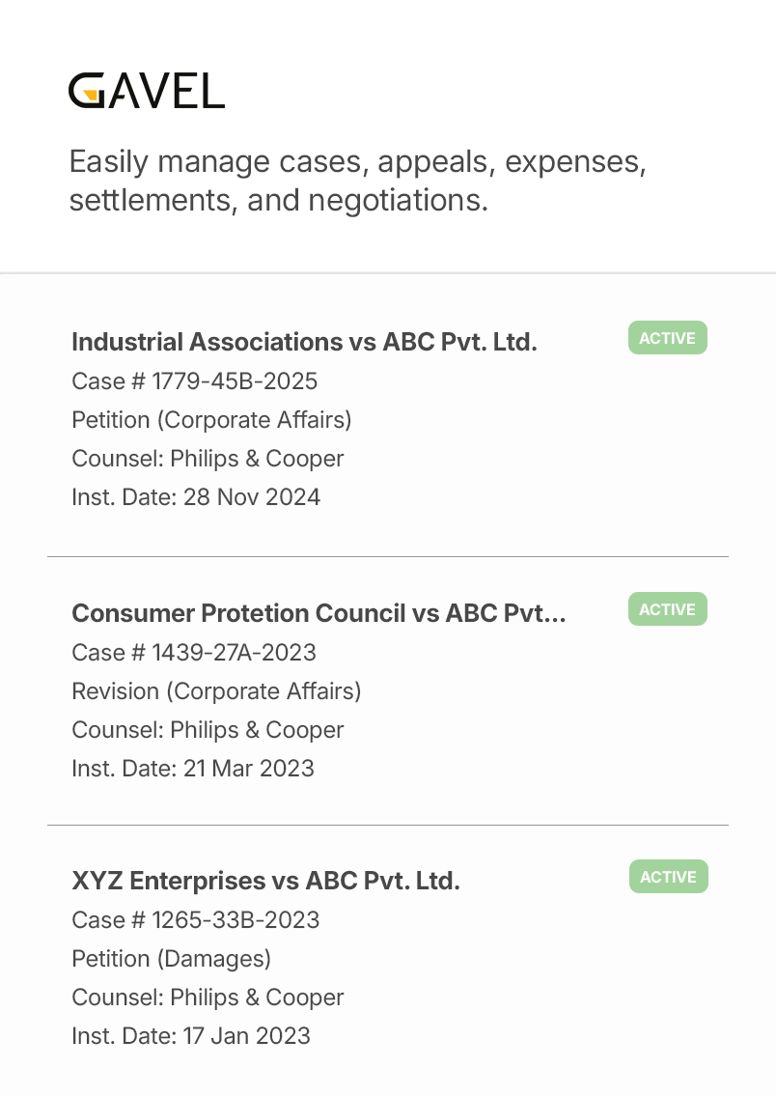Click Inst. Date 28 Nov 2024
Viewport: 776px width, 1096px height.
point(196,497)
